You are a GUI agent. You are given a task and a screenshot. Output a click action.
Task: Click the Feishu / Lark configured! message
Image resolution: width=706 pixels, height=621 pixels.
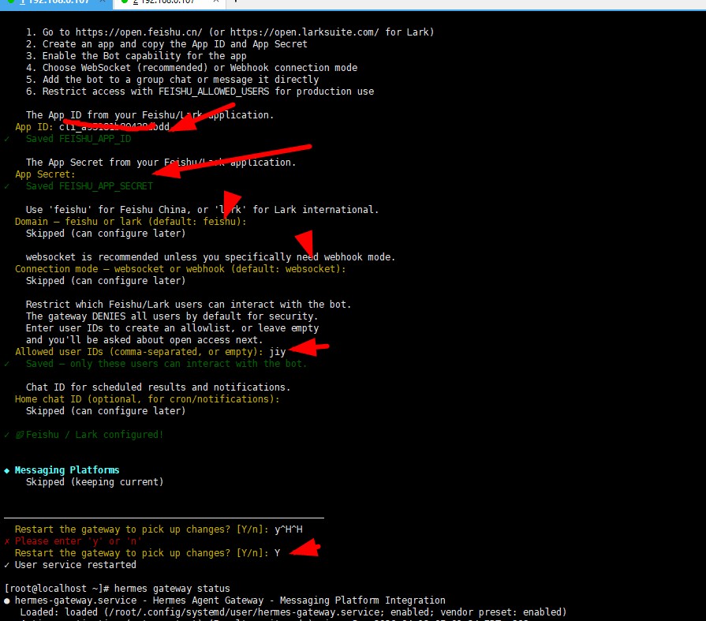coord(94,435)
